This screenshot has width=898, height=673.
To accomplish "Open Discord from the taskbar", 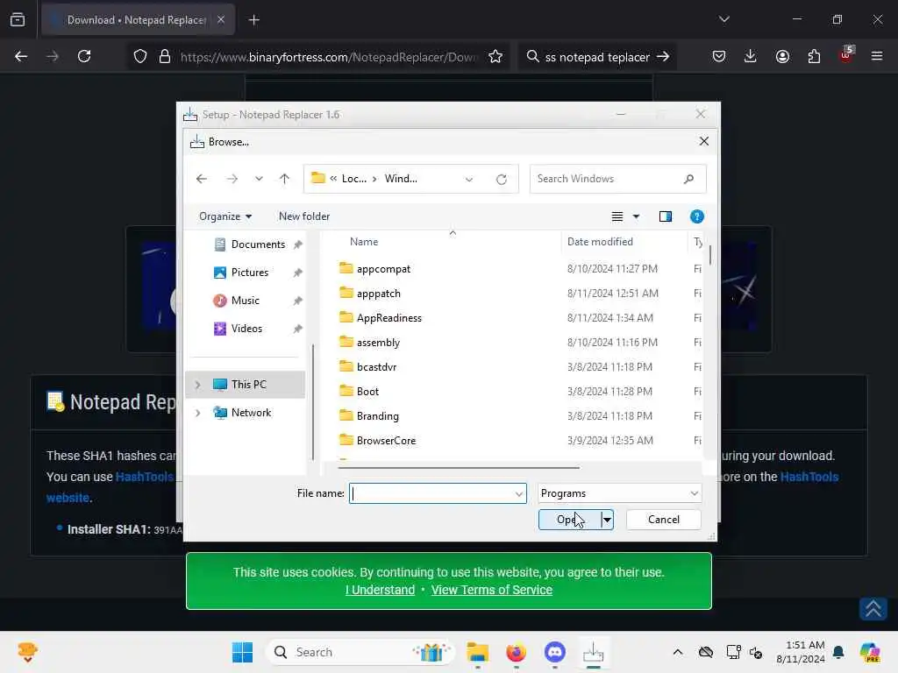I will pyautogui.click(x=555, y=652).
